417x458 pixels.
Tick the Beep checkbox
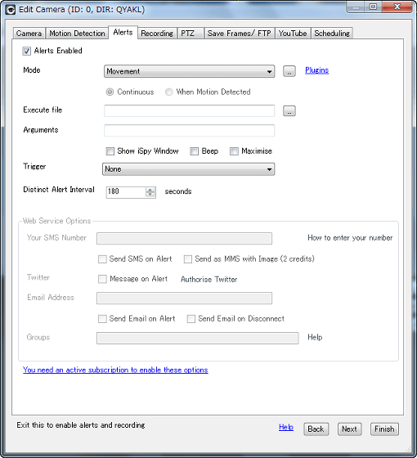(195, 151)
